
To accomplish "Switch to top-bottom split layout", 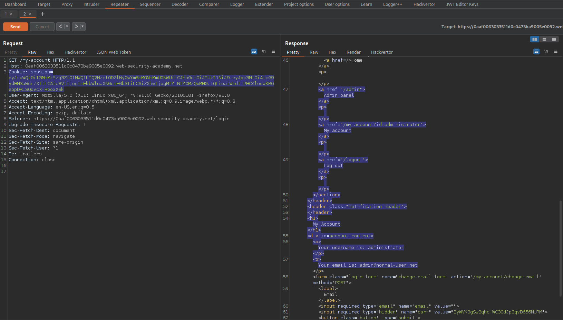I will (x=544, y=39).
